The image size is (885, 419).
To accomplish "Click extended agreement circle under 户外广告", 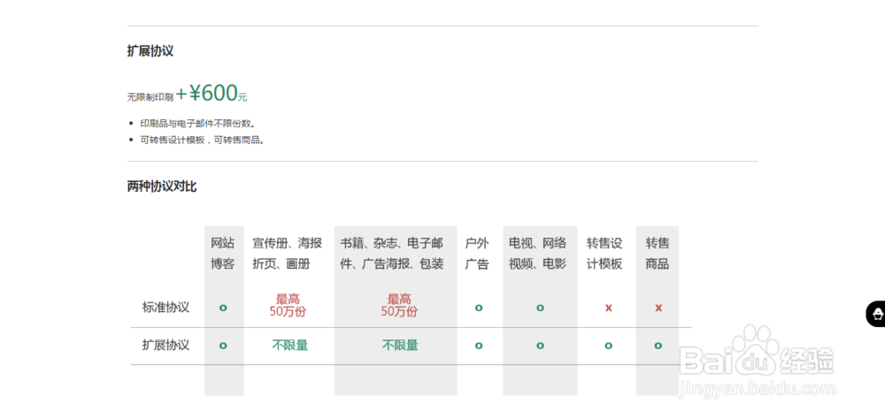I will pos(479,345).
